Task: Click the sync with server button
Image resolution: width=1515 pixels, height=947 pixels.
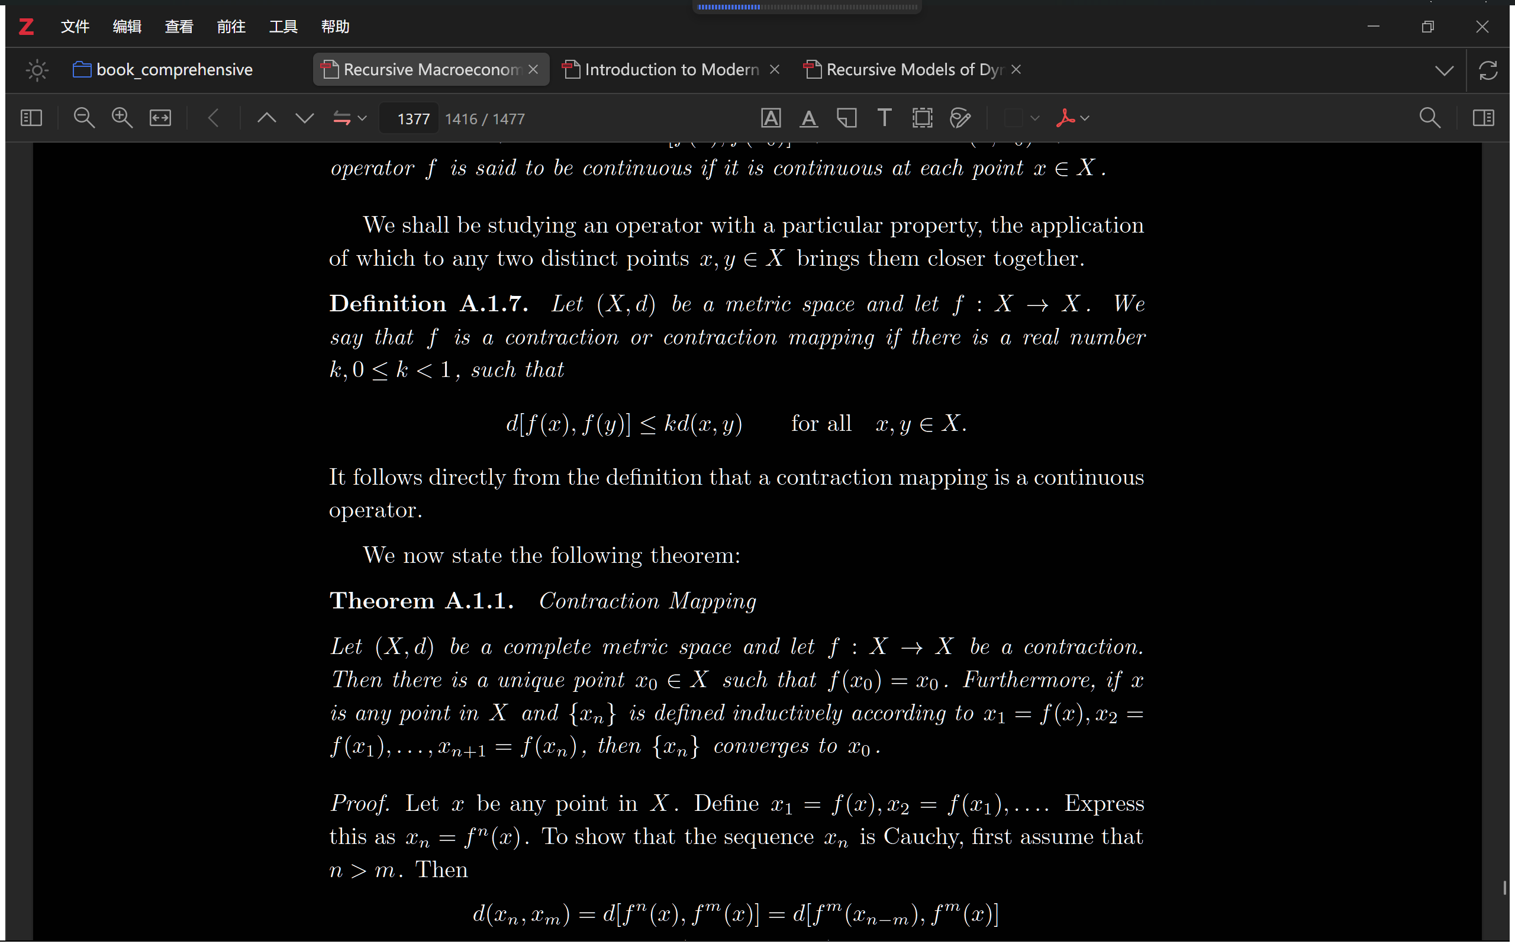Action: [x=1488, y=70]
